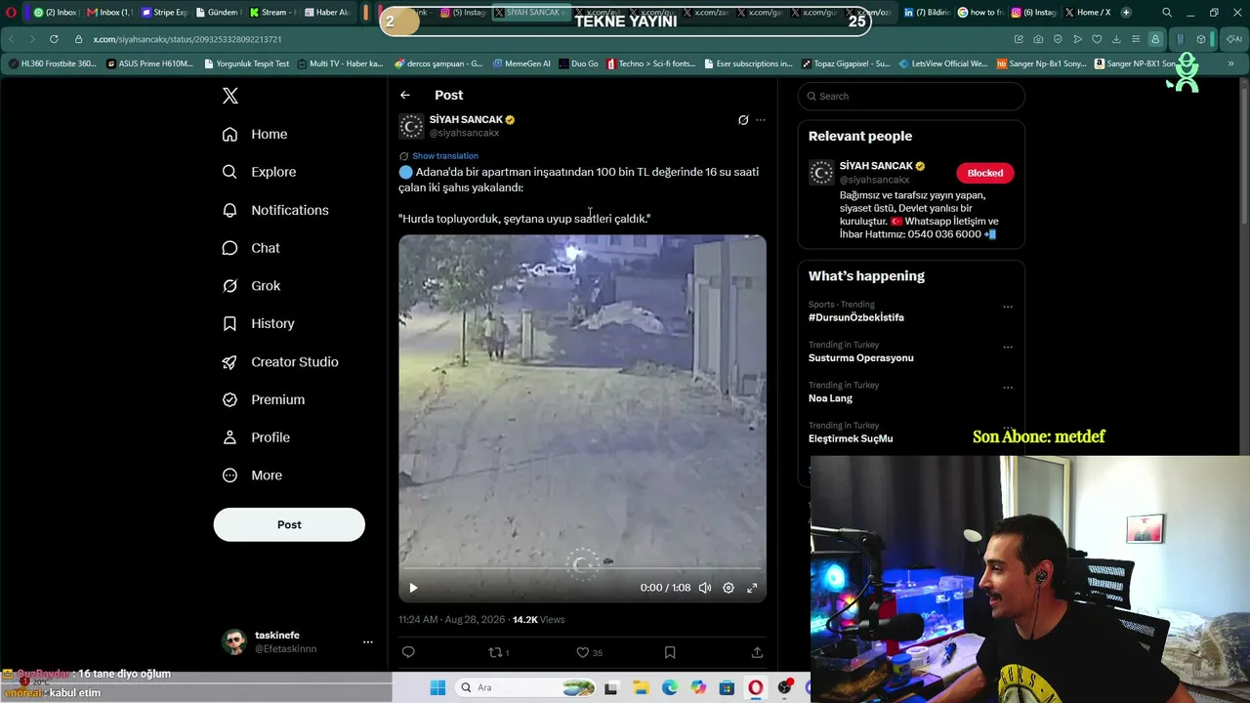The image size is (1250, 703).
Task: Open the Noa Lang trend
Action: point(830,398)
